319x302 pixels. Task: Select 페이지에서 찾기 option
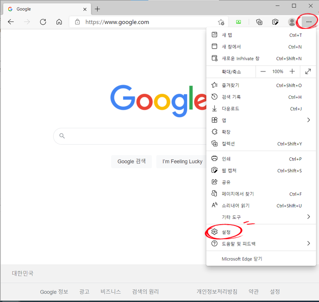tap(261, 194)
